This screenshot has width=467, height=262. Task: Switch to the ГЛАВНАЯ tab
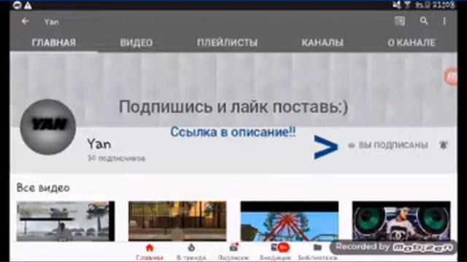coord(54,42)
